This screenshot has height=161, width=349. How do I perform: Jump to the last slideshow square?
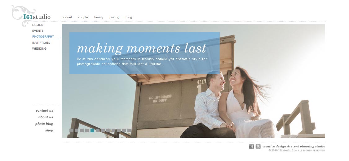(129, 130)
